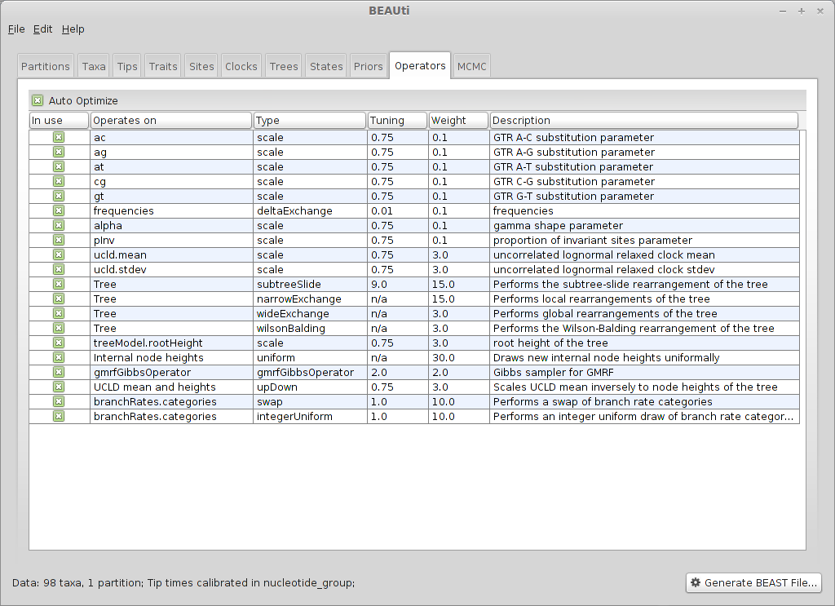The width and height of the screenshot is (835, 606).
Task: Click the upDown type cell
Action: [310, 387]
